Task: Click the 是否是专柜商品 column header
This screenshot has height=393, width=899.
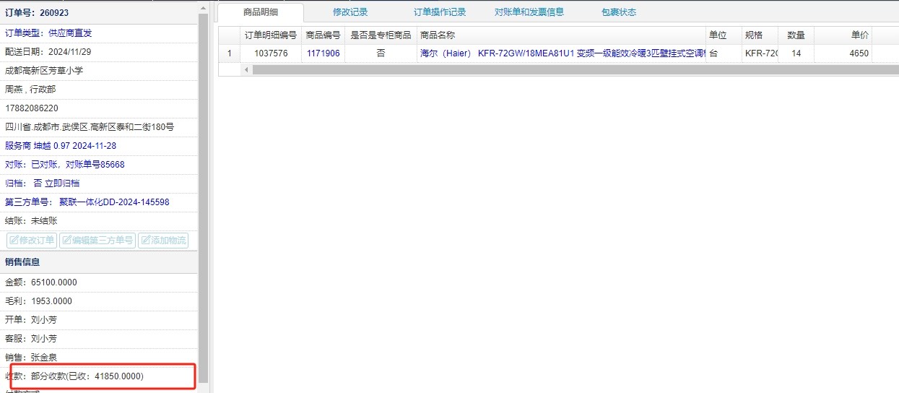Action: pyautogui.click(x=381, y=35)
